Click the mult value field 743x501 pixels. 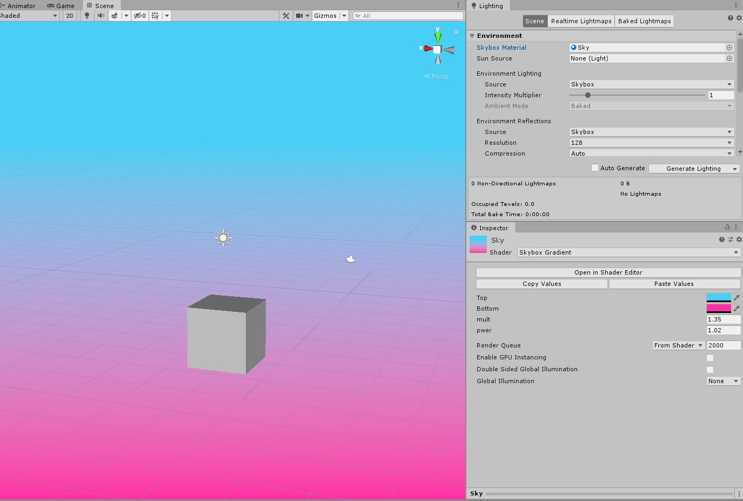[x=724, y=319]
